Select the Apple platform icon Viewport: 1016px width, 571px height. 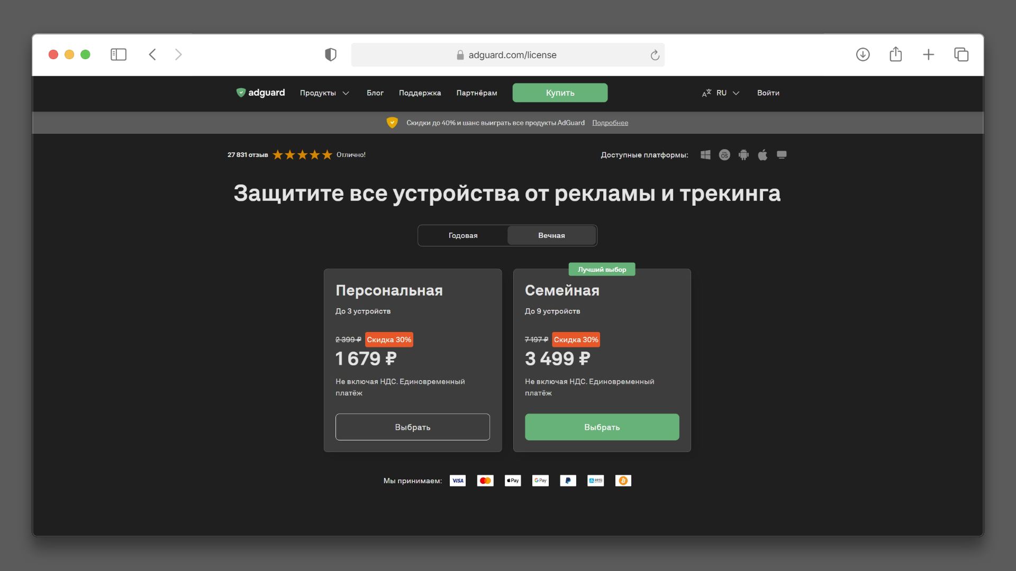click(763, 154)
